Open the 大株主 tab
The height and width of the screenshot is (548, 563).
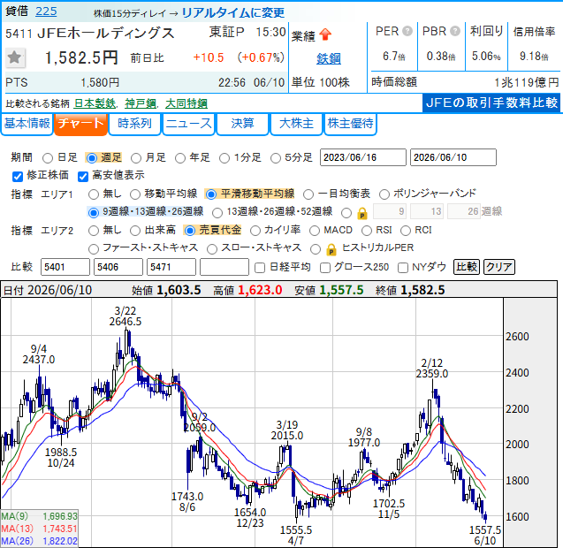tap(297, 124)
